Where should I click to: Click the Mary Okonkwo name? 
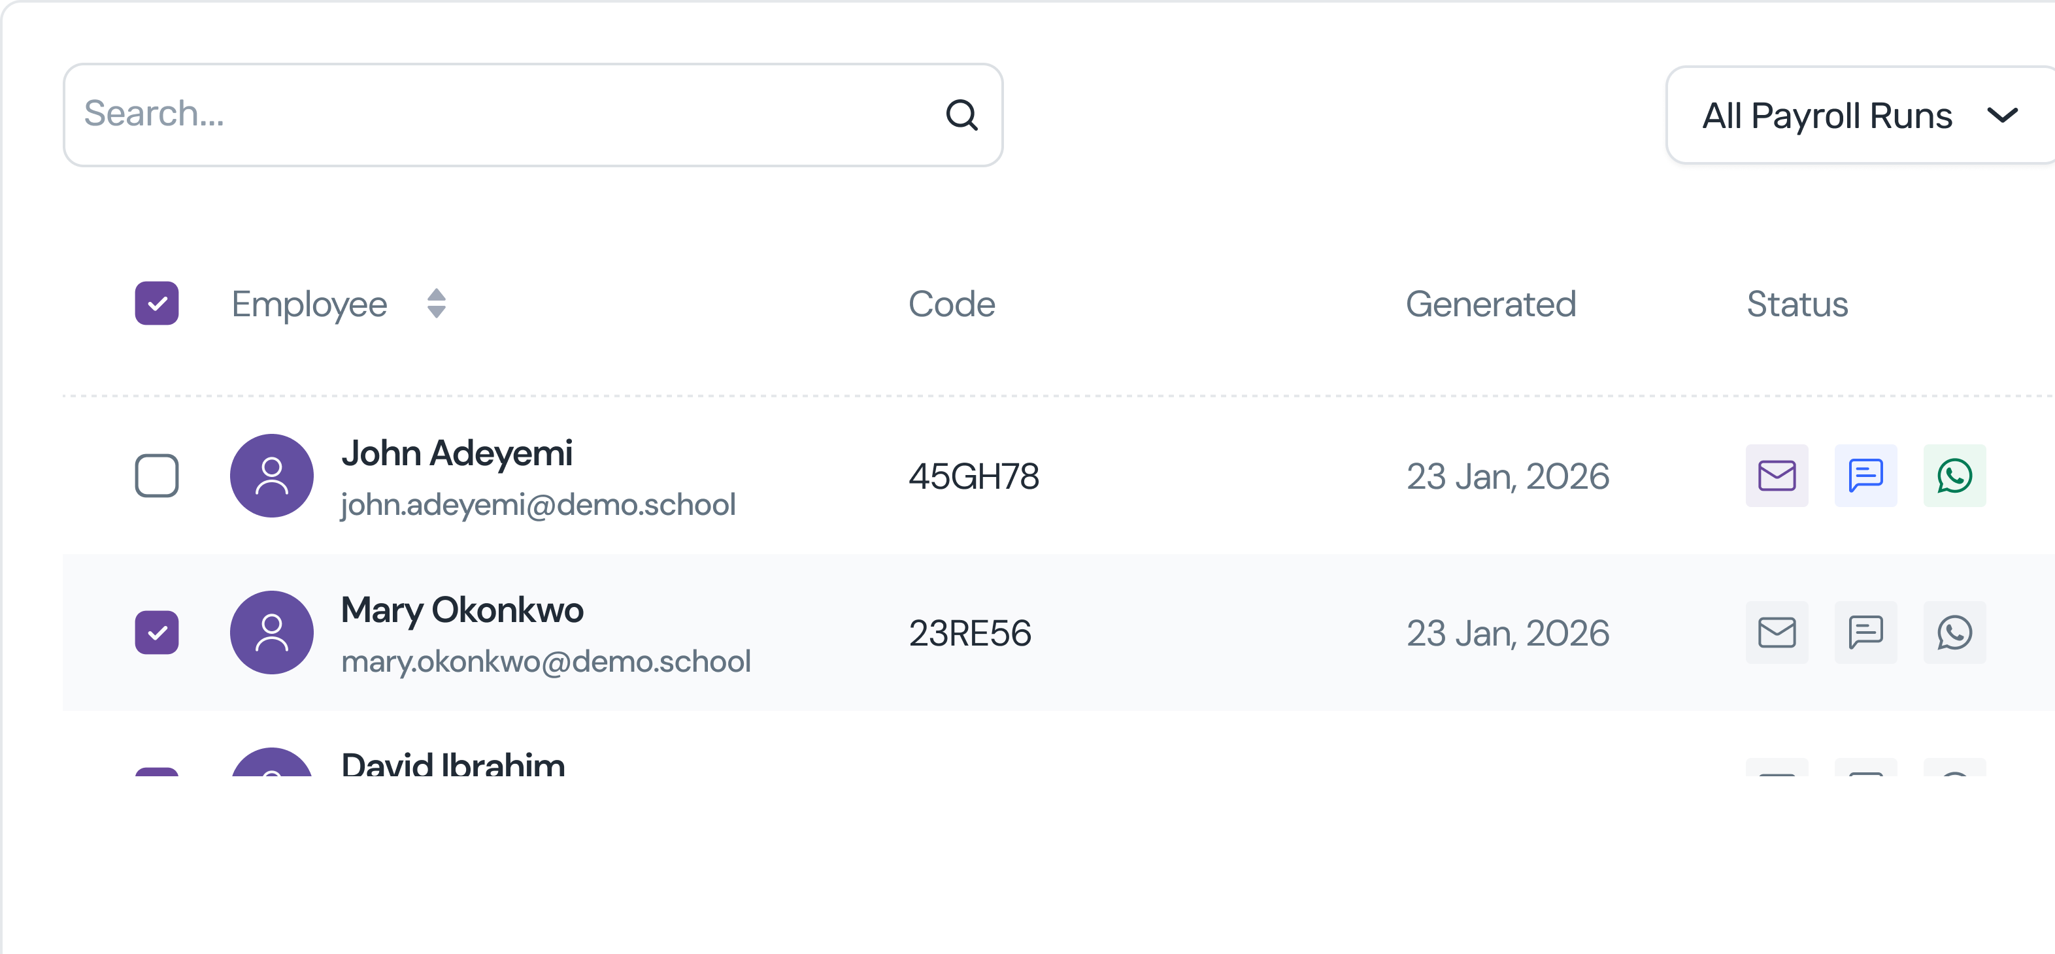click(x=462, y=610)
